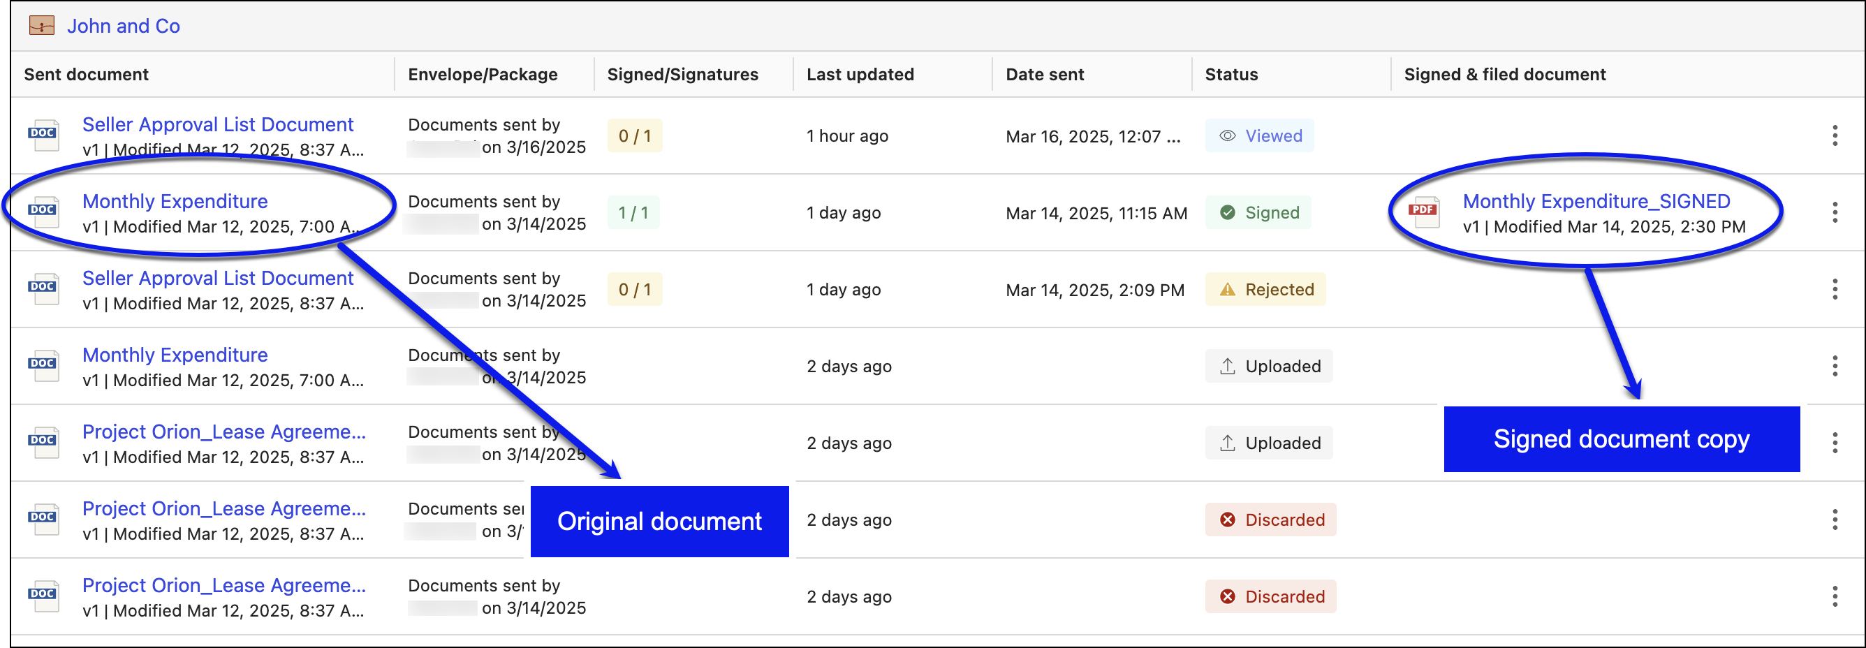Sort by the Last updated column header
This screenshot has width=1866, height=648.
[860, 74]
